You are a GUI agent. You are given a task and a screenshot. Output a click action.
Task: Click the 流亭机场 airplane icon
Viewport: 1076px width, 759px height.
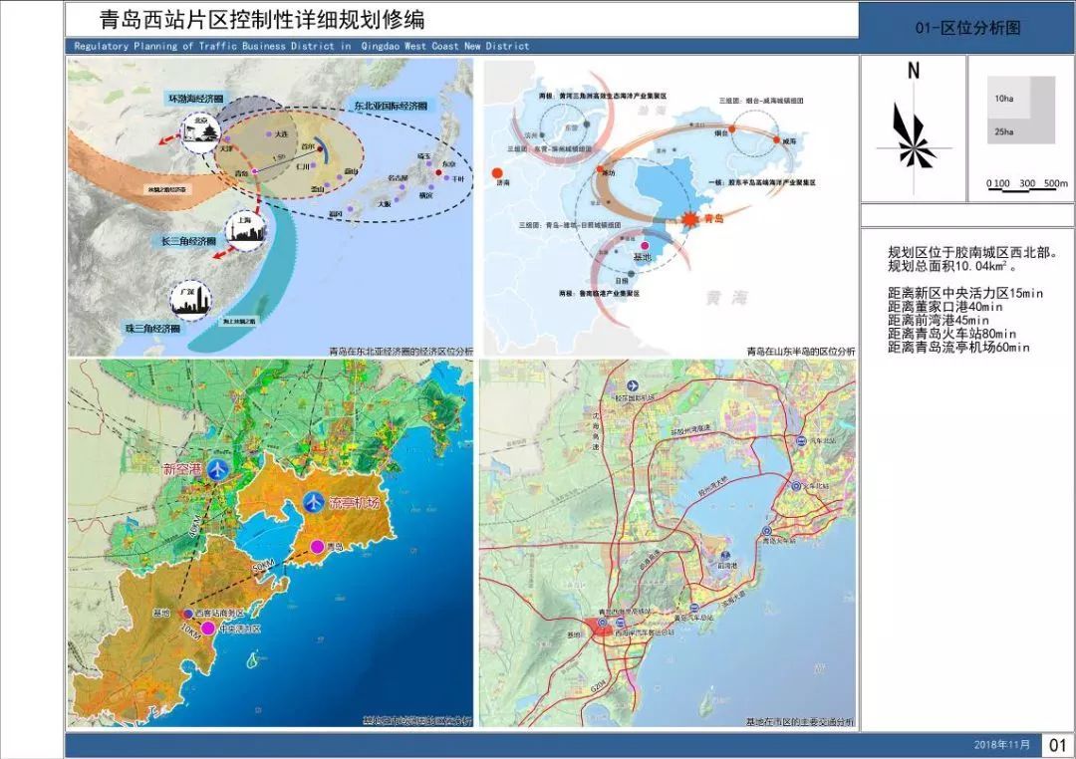tap(314, 503)
